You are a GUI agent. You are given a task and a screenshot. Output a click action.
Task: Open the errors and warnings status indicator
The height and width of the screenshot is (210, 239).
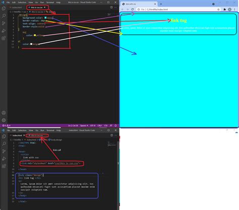[6, 125]
